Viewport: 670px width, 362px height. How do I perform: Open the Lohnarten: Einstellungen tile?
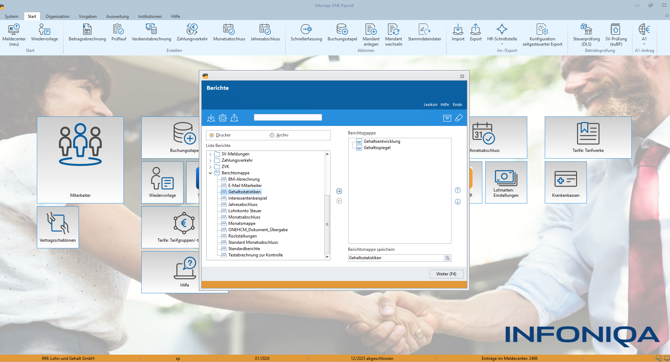(x=506, y=182)
